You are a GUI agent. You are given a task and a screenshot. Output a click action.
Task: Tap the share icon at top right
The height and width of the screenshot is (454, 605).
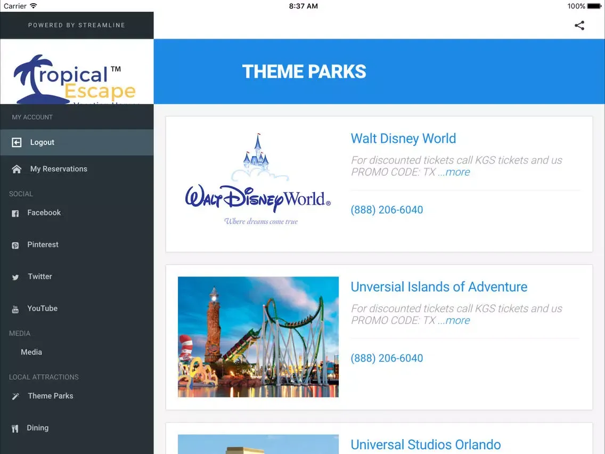579,26
